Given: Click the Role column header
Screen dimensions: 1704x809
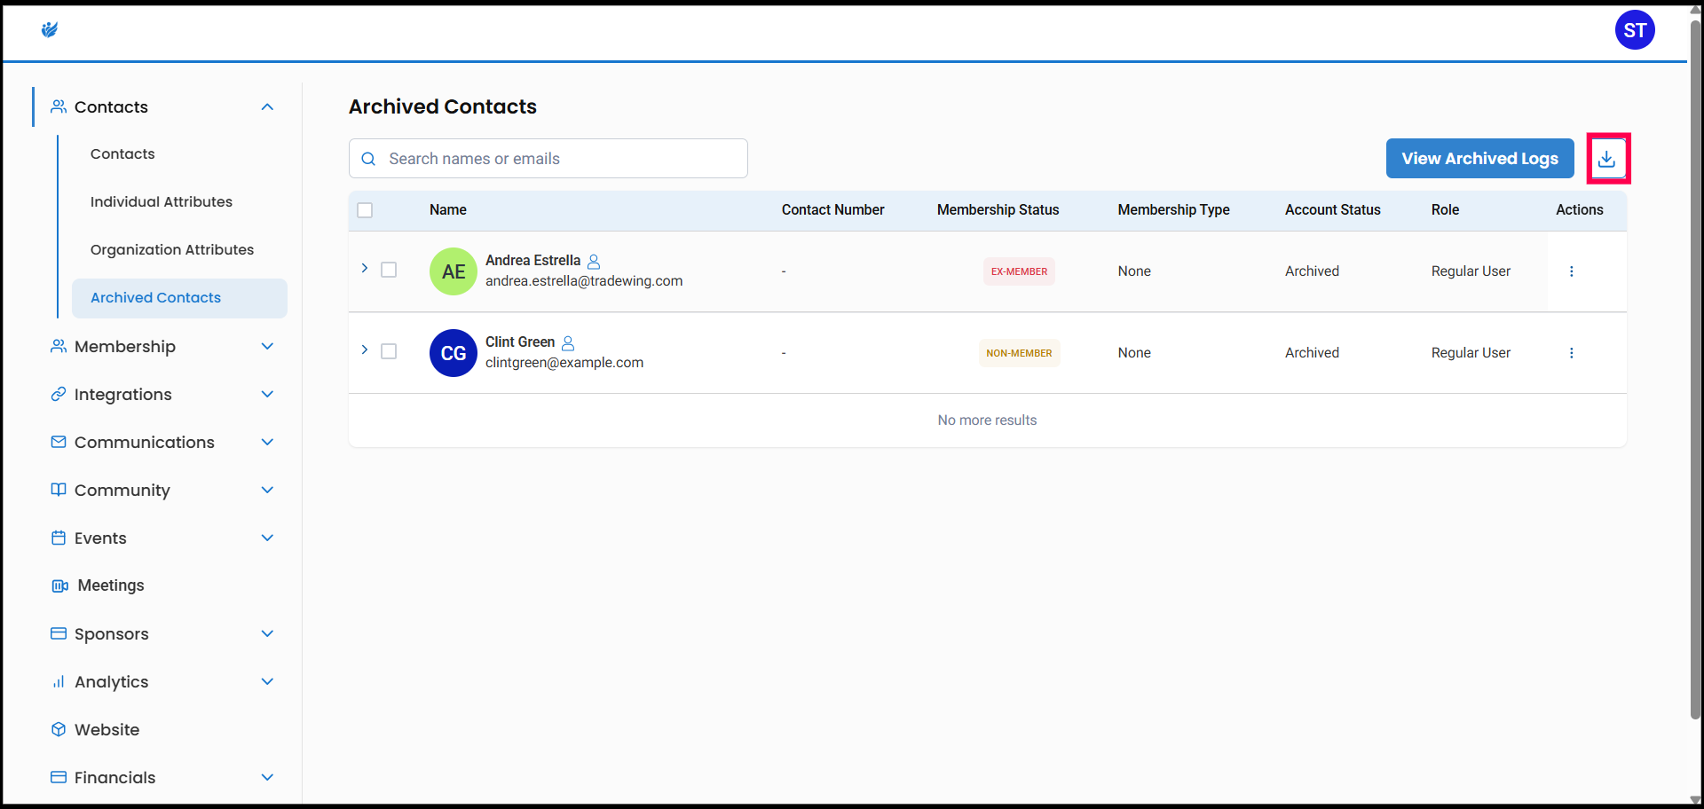Looking at the screenshot, I should click(1445, 210).
